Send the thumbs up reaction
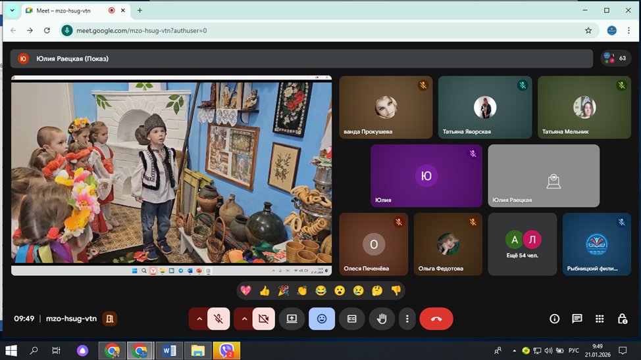 265,290
